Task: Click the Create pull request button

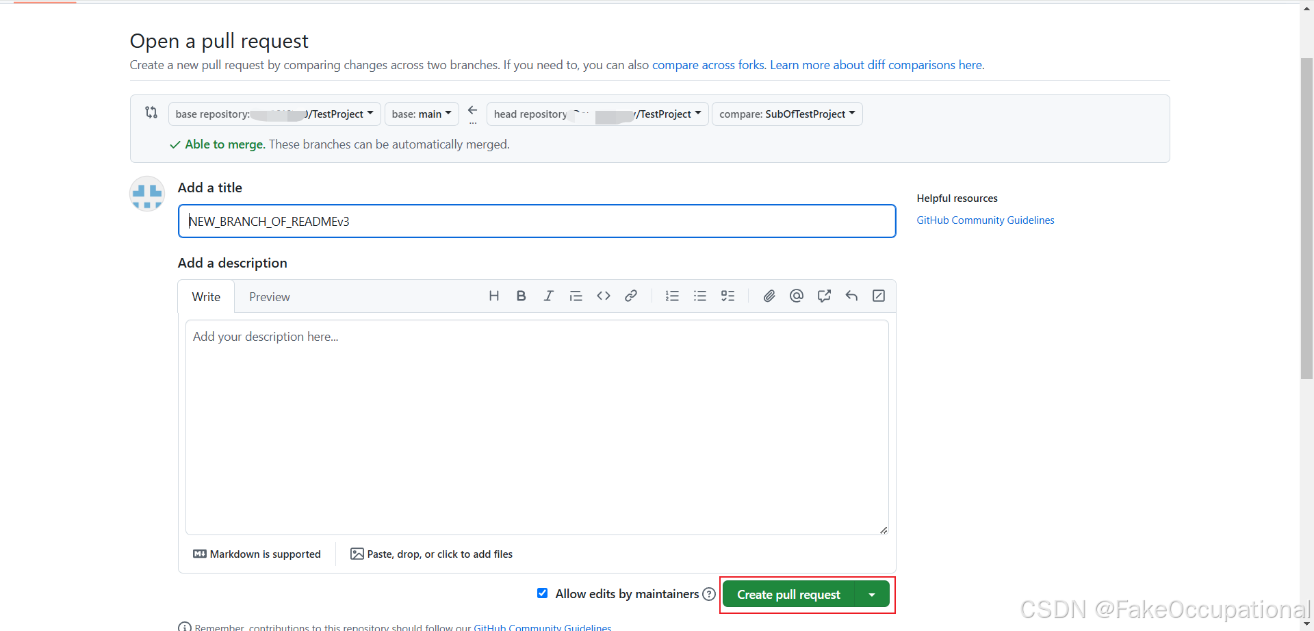Action: (x=788, y=595)
